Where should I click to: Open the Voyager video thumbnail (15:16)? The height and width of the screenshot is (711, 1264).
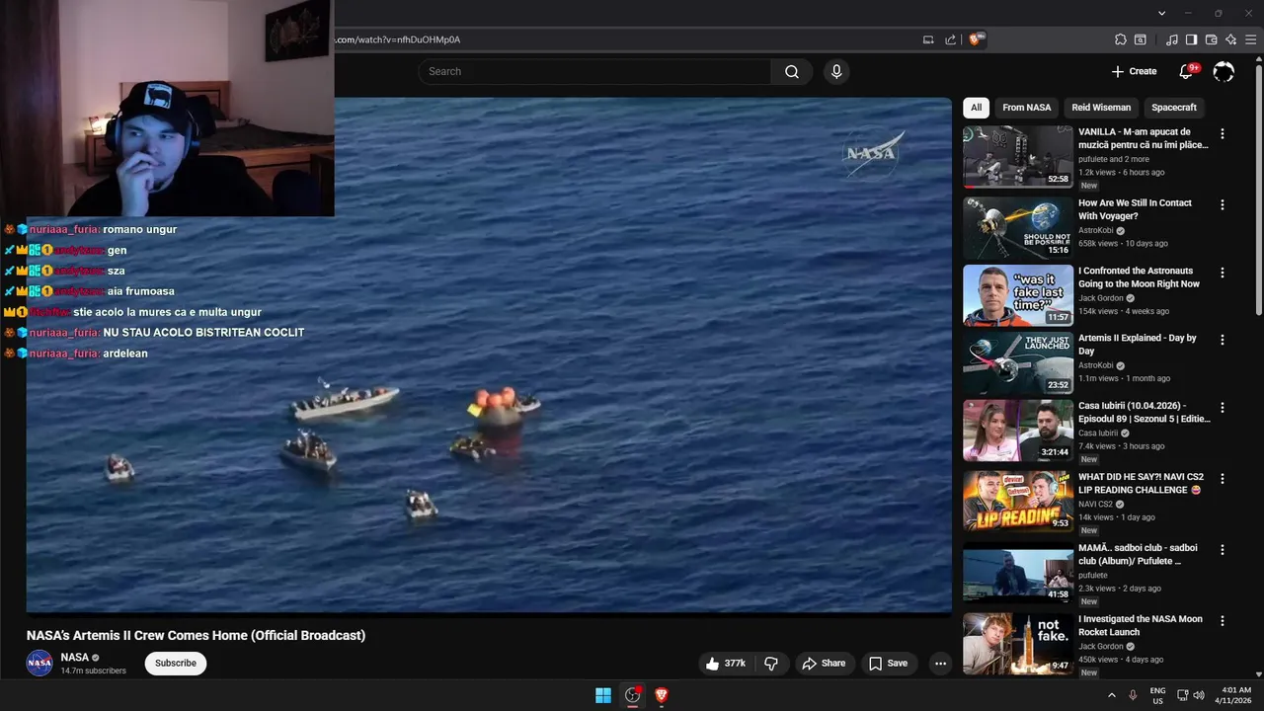pyautogui.click(x=1017, y=227)
